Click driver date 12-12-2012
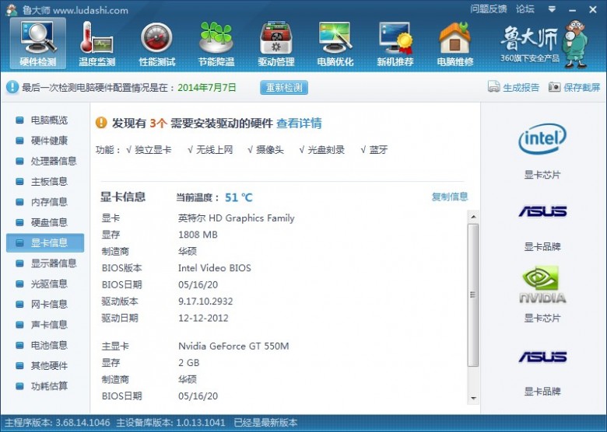The image size is (607, 432). pos(203,318)
